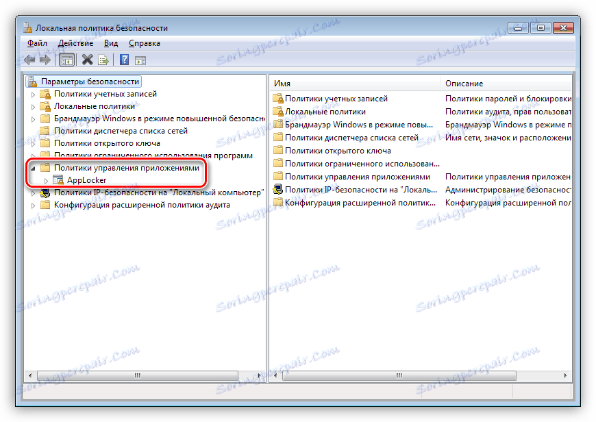Click the lock icon next to Параметры безопасности
The width and height of the screenshot is (596, 422).
pyautogui.click(x=31, y=81)
